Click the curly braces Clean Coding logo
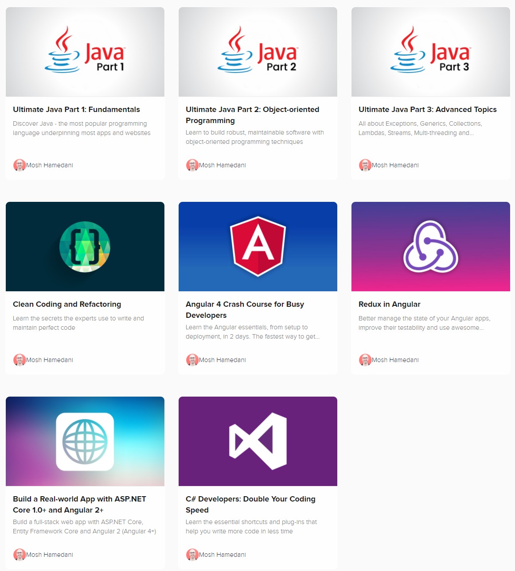 click(85, 247)
